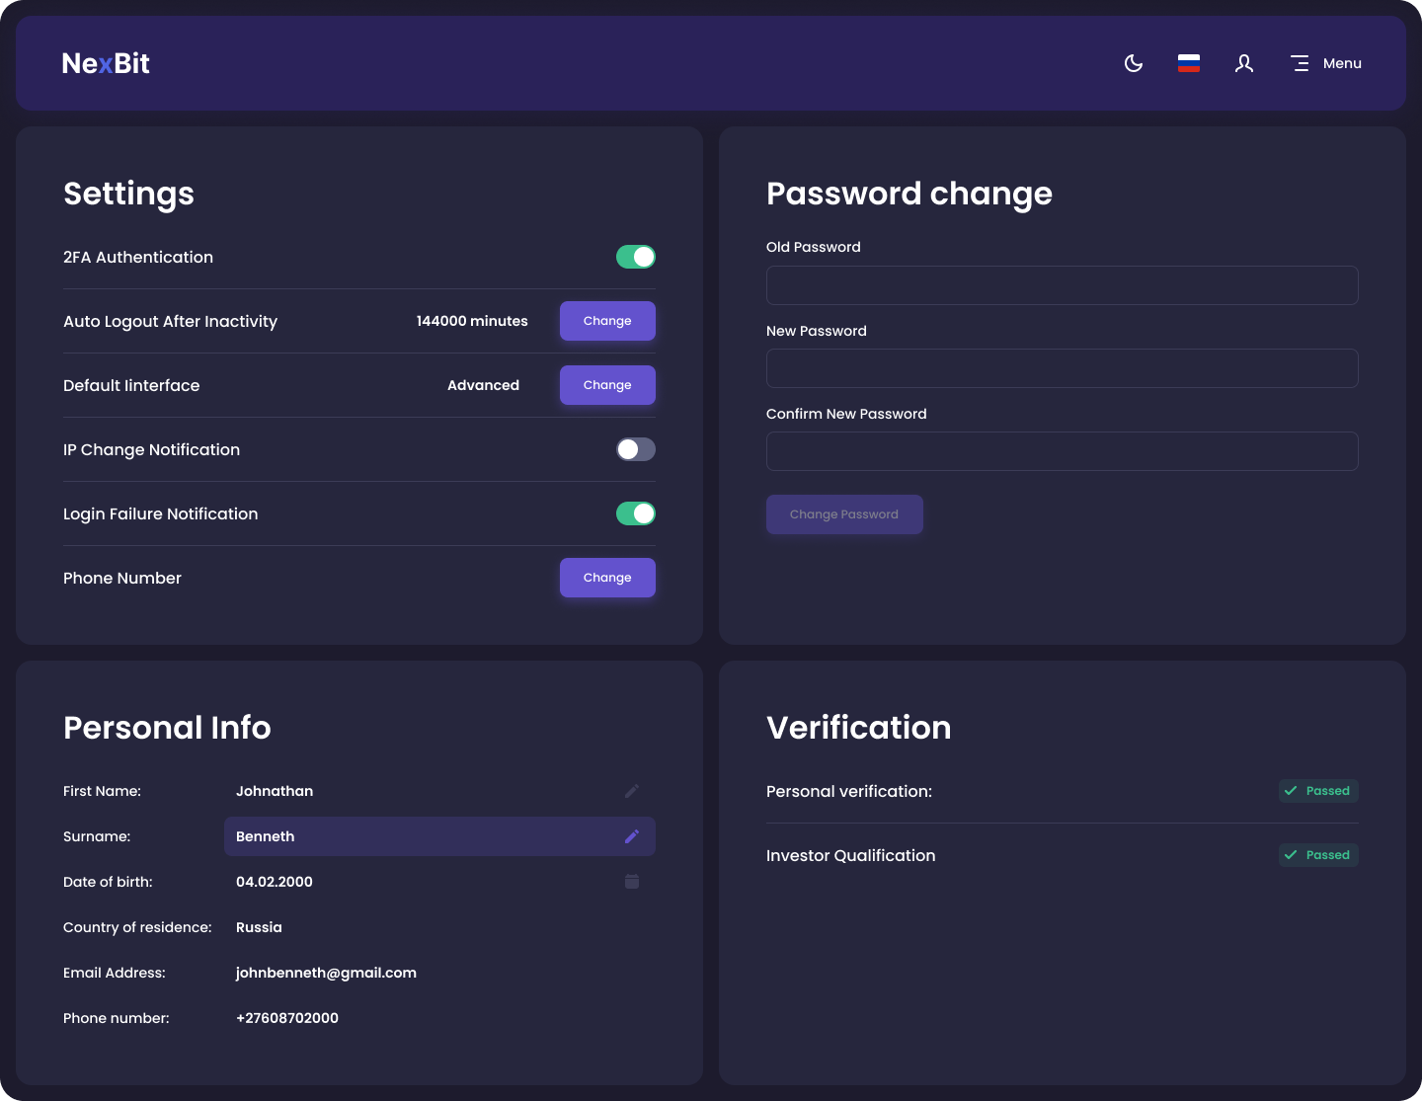1422x1101 pixels.
Task: Click the pencil icon next to Surname
Action: (x=632, y=836)
